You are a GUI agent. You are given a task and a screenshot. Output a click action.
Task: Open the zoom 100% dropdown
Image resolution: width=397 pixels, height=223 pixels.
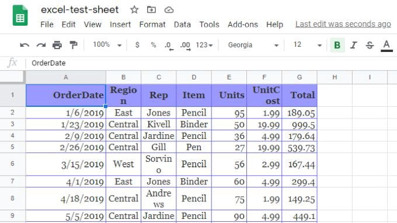tap(107, 45)
